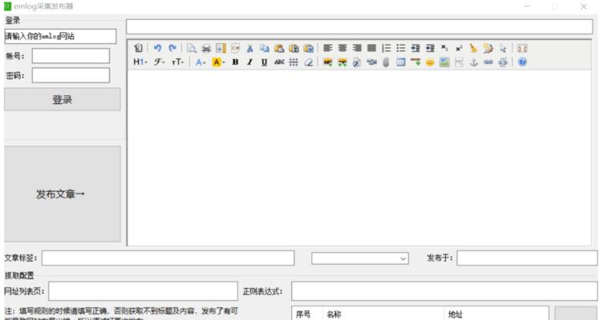Insert a table
This screenshot has width=600, height=320.
[x=400, y=62]
